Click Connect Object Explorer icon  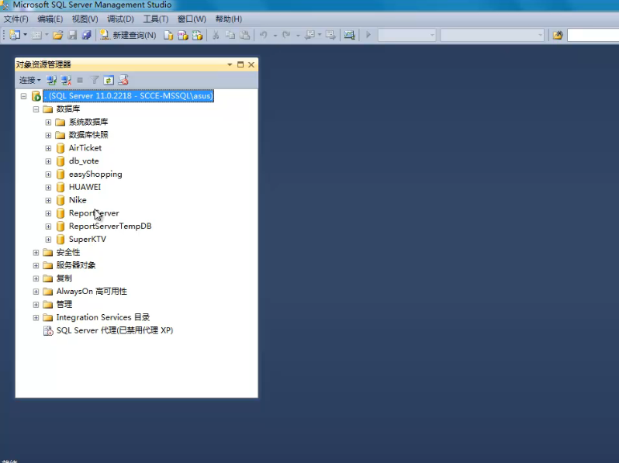(51, 80)
